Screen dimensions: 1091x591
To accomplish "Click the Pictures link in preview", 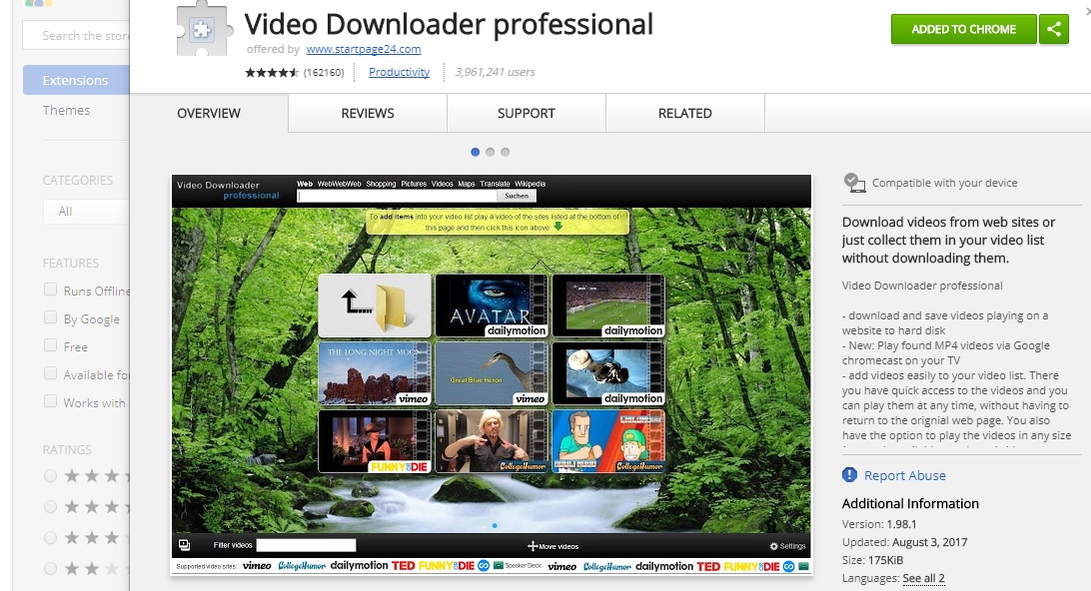I will tap(414, 185).
